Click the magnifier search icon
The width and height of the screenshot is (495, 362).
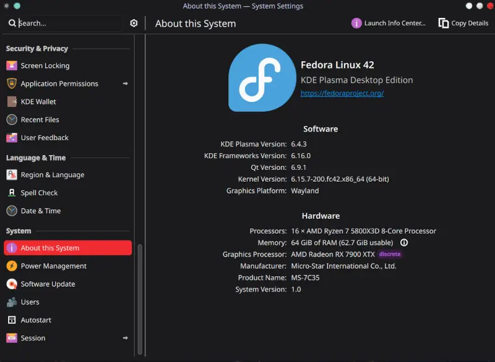pos(12,23)
